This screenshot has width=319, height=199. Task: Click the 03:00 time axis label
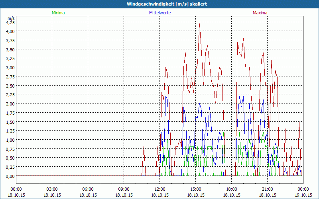(52, 189)
